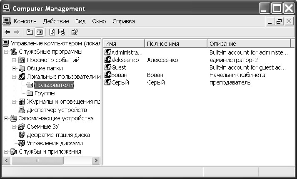This screenshot has height=179, width=297.
Task: Click the tree scrollbar left arrow
Action: coord(7,160)
